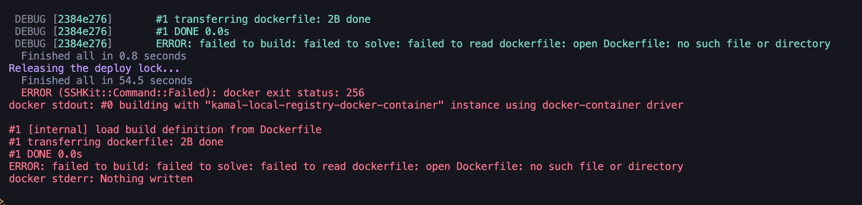Click the first DEBUG [2384e276] prefix

tap(63, 19)
